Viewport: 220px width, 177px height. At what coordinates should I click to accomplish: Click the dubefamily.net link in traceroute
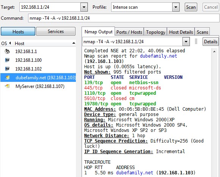(135, 173)
